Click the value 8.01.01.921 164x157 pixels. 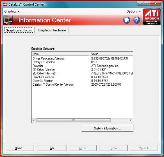point(99,70)
